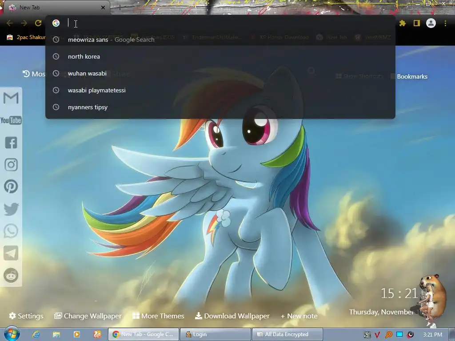The height and width of the screenshot is (341, 455).
Task: Open Pinterest from the left sidebar
Action: 11,186
